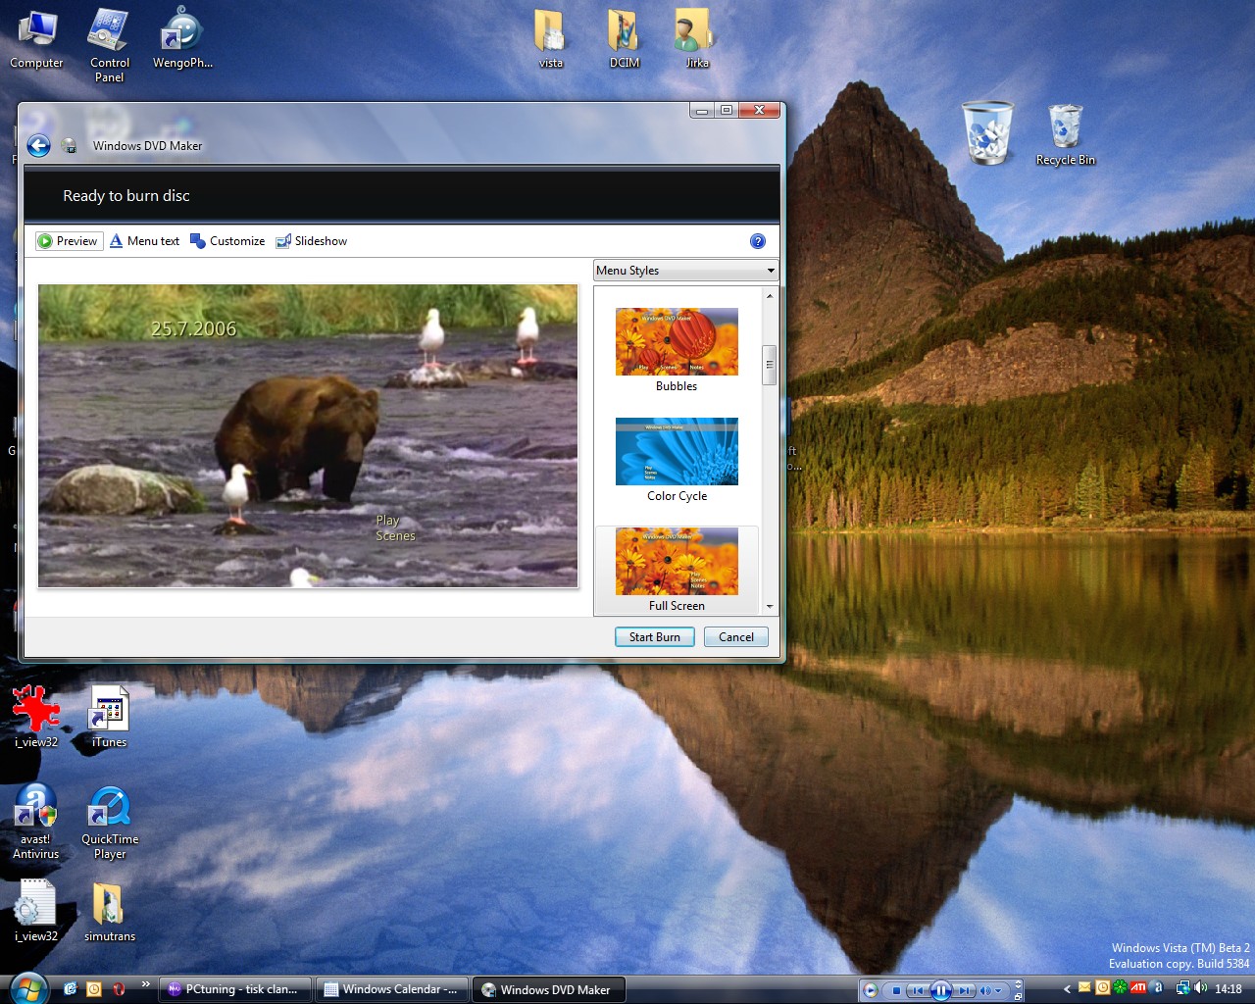The height and width of the screenshot is (1004, 1255).
Task: Select the labeled Recycle Bin icon
Action: click(x=1065, y=135)
